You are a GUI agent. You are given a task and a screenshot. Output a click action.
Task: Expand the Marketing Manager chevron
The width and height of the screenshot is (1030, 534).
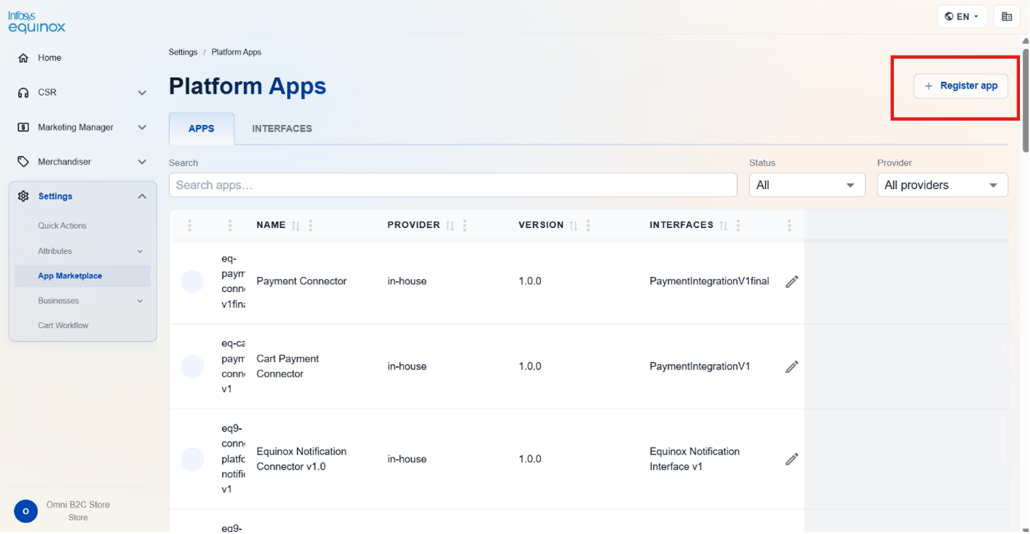142,128
